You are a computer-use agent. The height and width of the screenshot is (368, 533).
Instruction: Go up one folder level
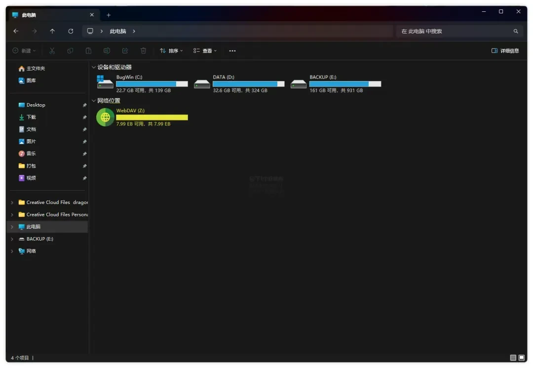(x=52, y=31)
